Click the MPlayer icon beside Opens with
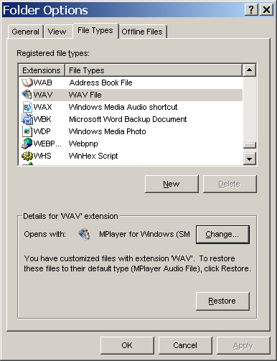 tap(84, 234)
